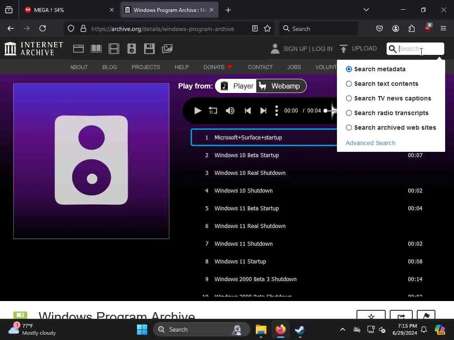Reload the current page
The image size is (454, 340).
click(x=43, y=28)
